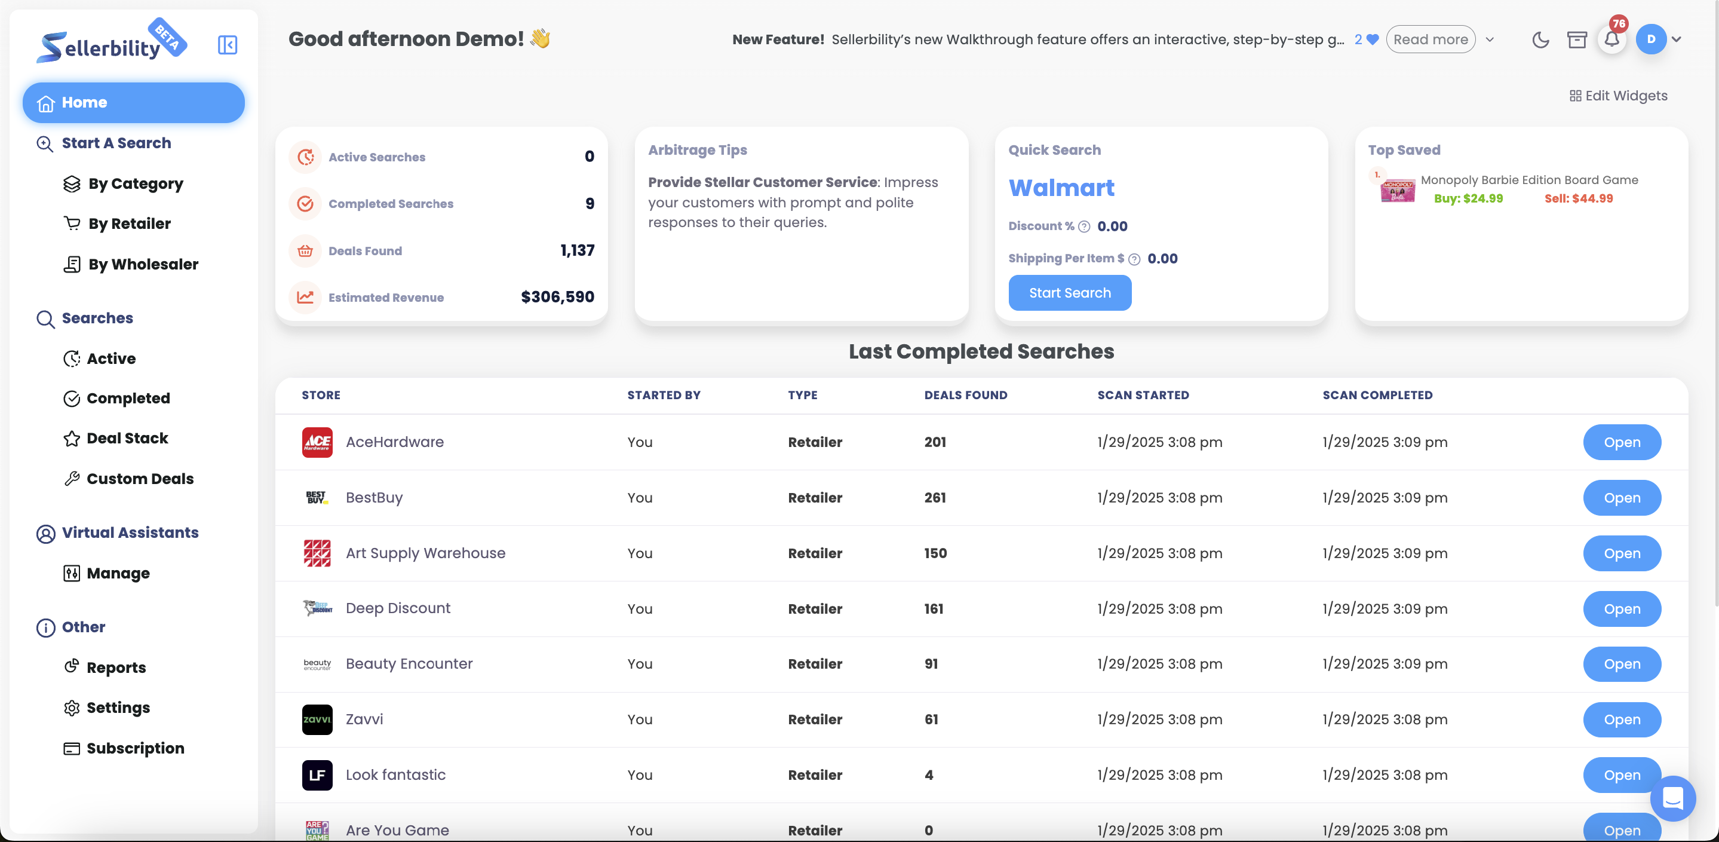The image size is (1719, 842).
Task: Click Discount % help icon
Action: point(1085,226)
